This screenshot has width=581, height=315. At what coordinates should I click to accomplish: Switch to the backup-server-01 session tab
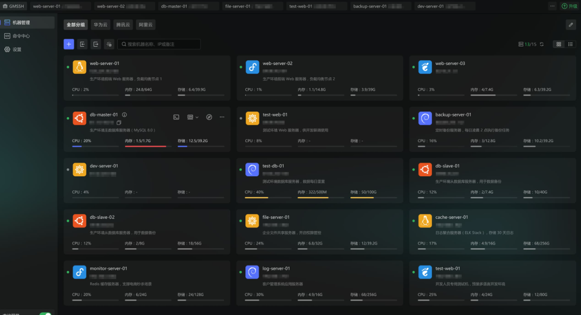380,6
